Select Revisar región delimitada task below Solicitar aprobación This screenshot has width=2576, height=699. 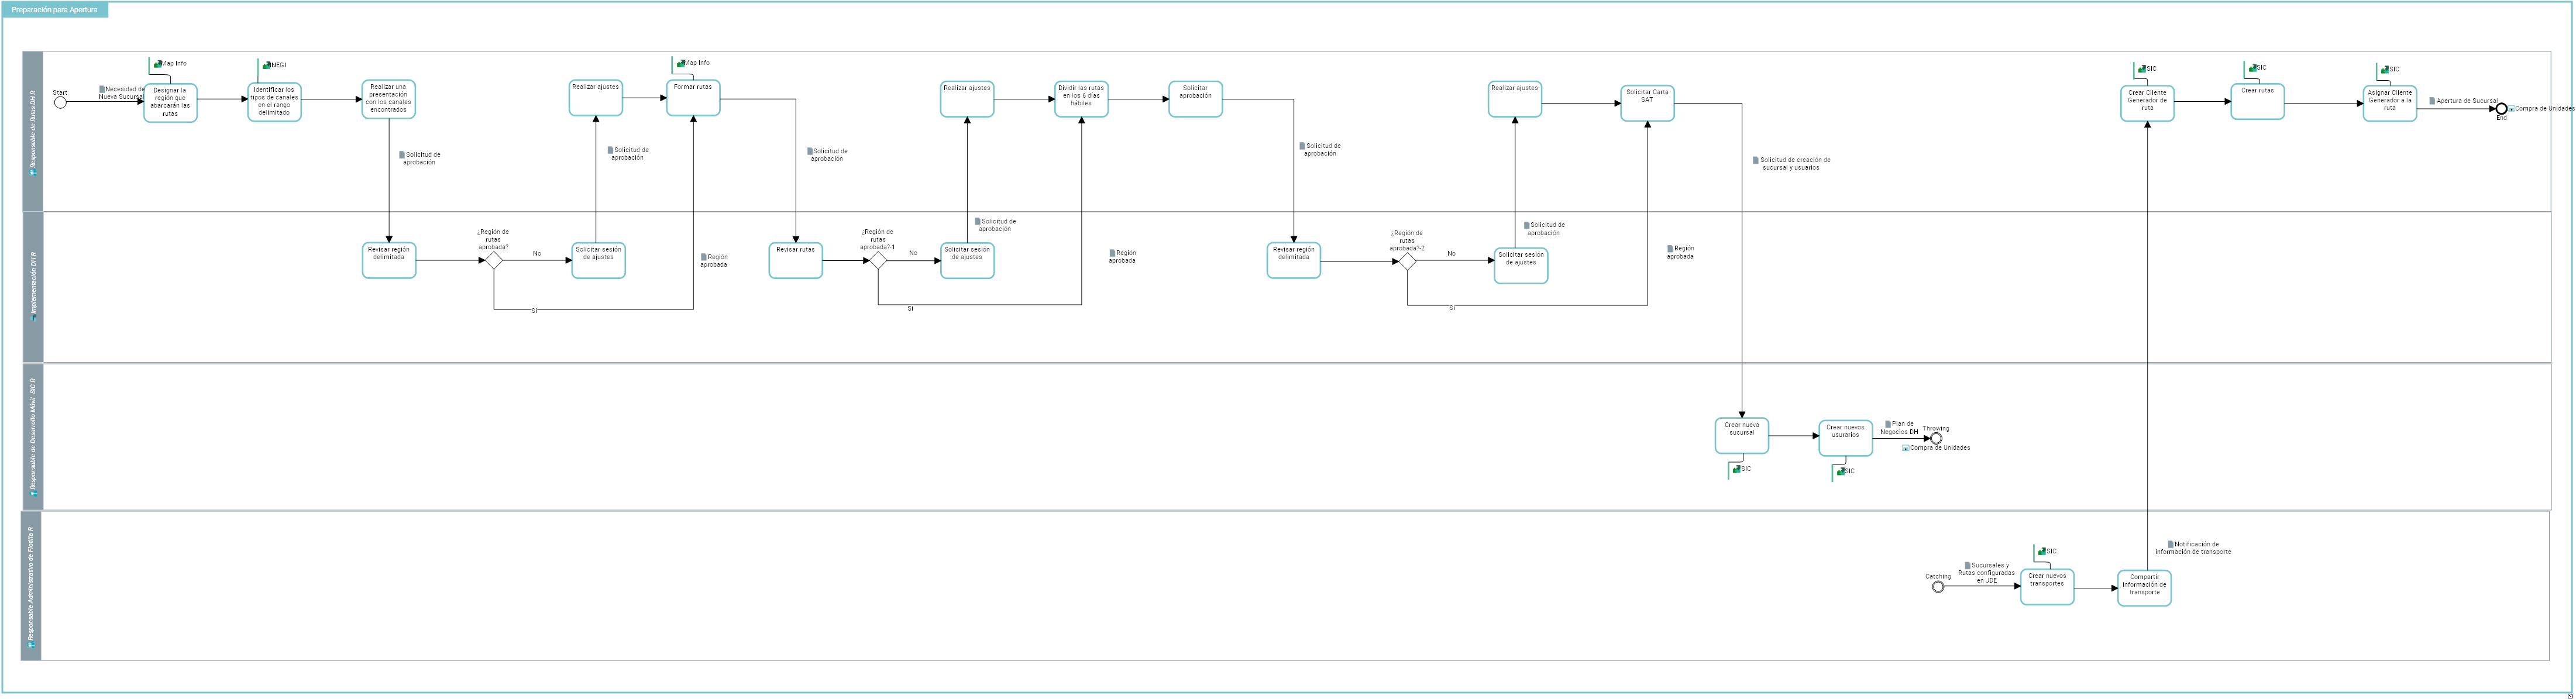(1293, 260)
